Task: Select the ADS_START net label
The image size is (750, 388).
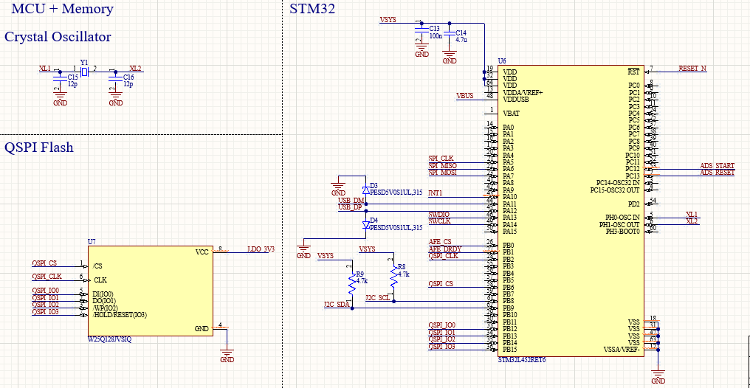Action: click(x=717, y=166)
